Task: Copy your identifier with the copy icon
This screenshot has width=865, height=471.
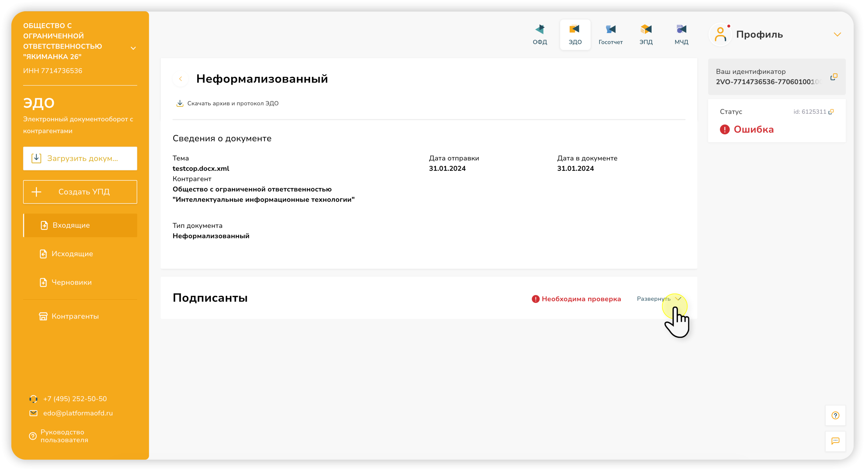Action: tap(834, 77)
